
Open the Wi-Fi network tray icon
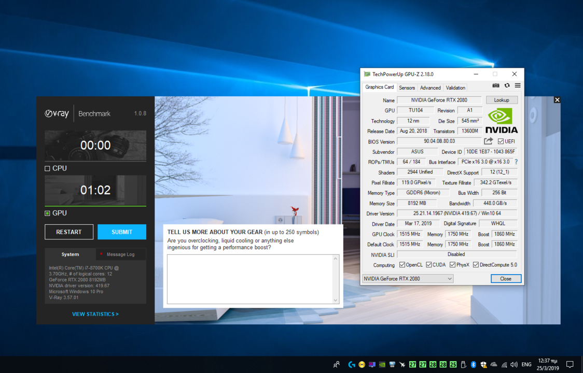[504, 365]
